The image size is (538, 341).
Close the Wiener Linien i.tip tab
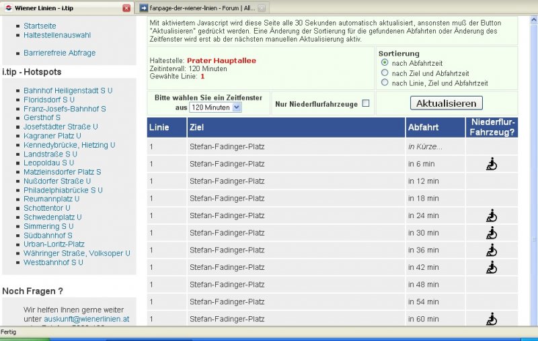point(126,8)
